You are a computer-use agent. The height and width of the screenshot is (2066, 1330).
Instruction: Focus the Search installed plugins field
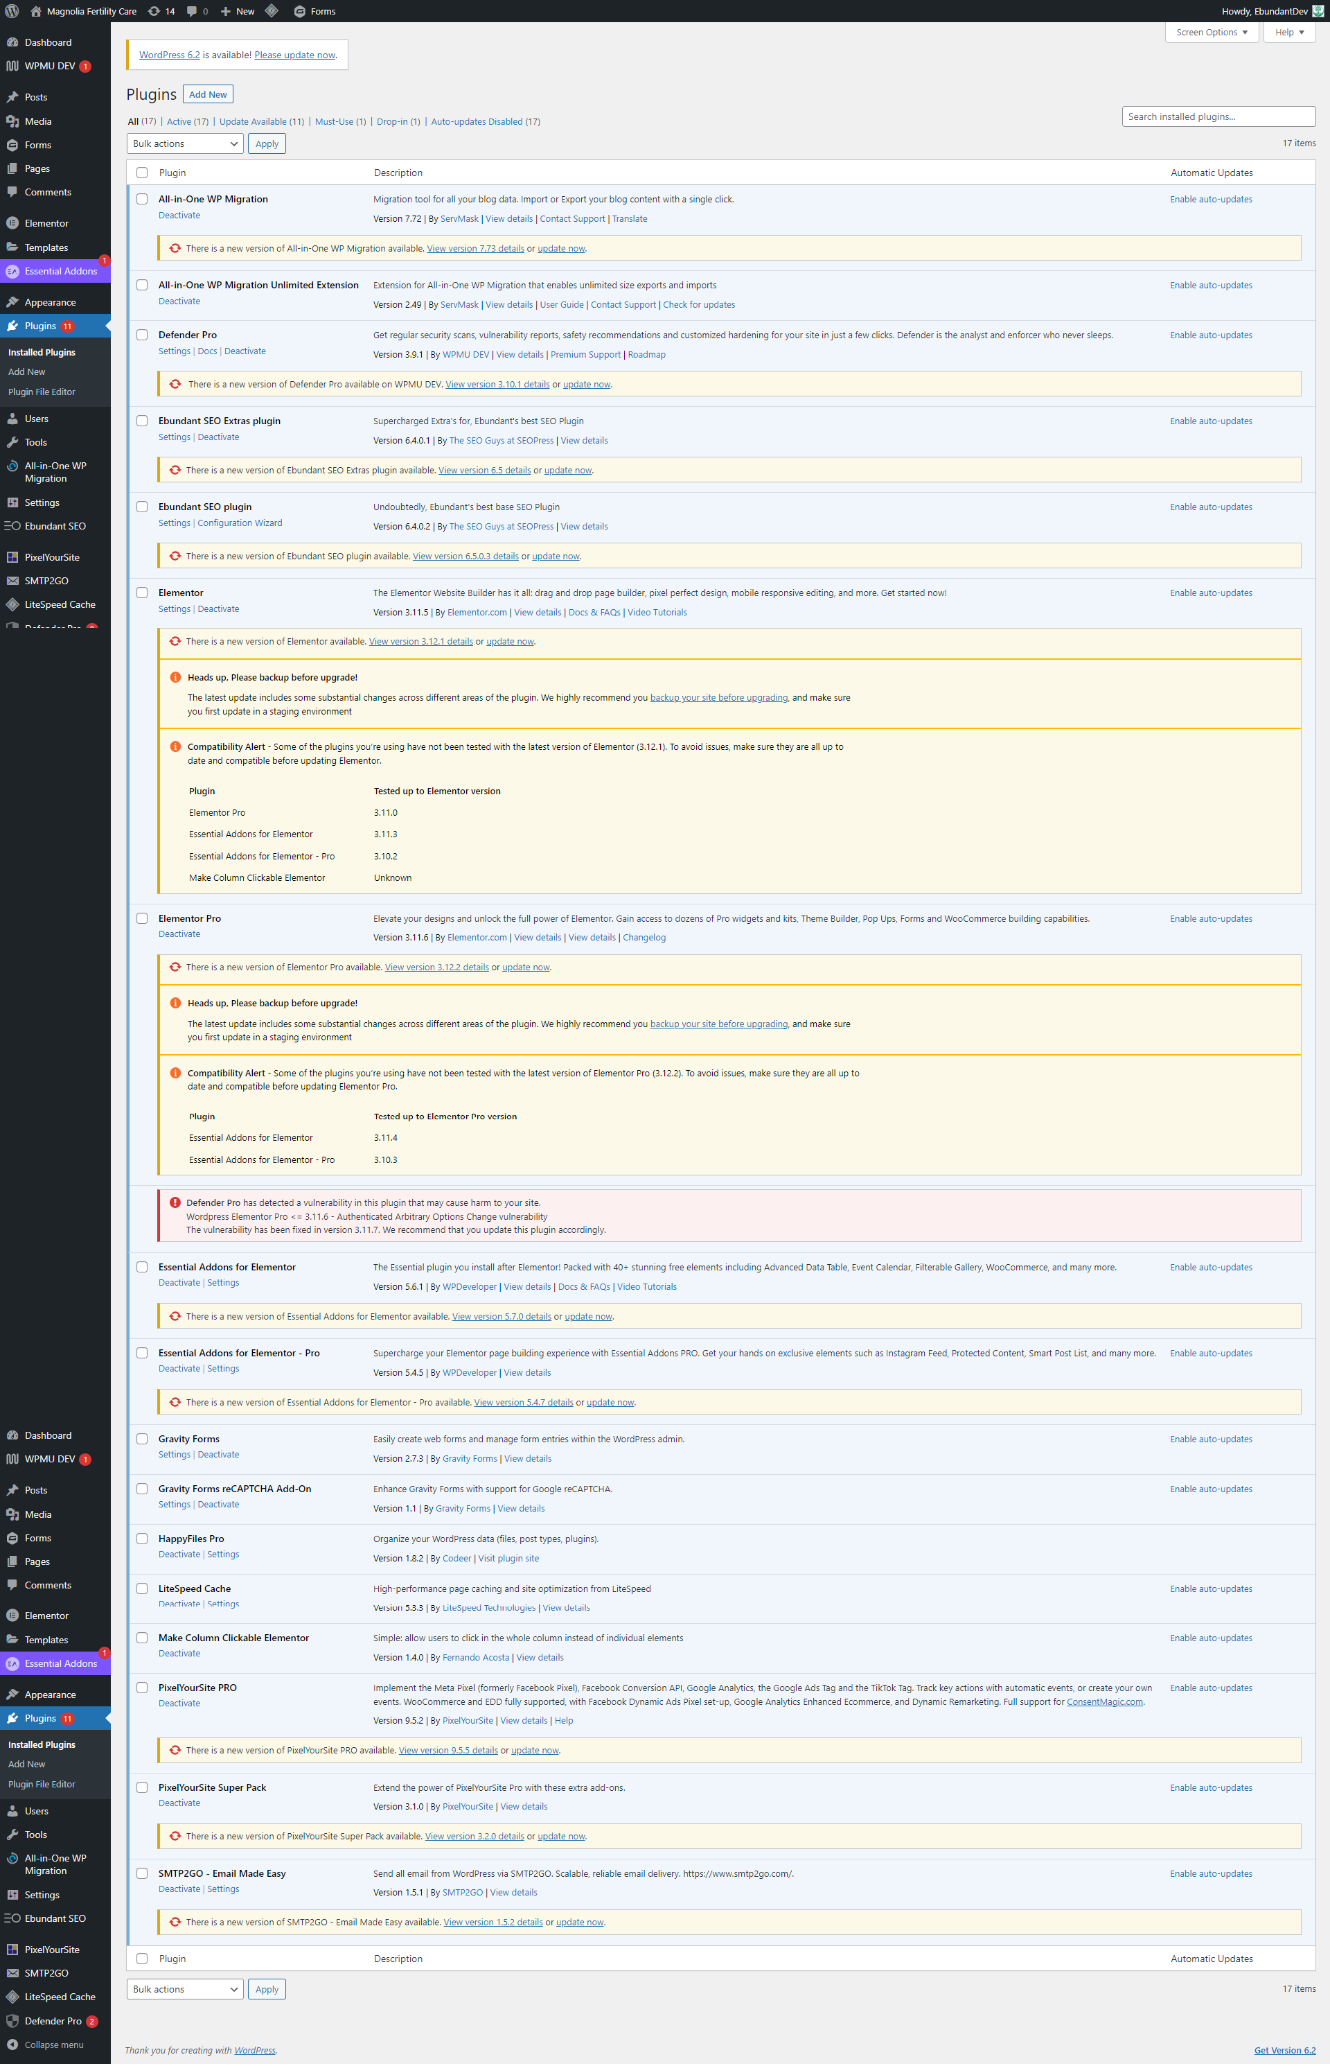click(x=1218, y=116)
